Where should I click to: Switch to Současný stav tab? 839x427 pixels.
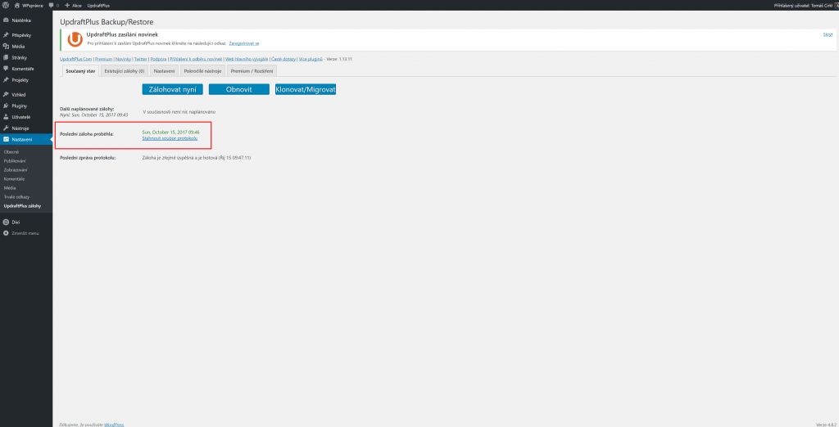pos(79,71)
